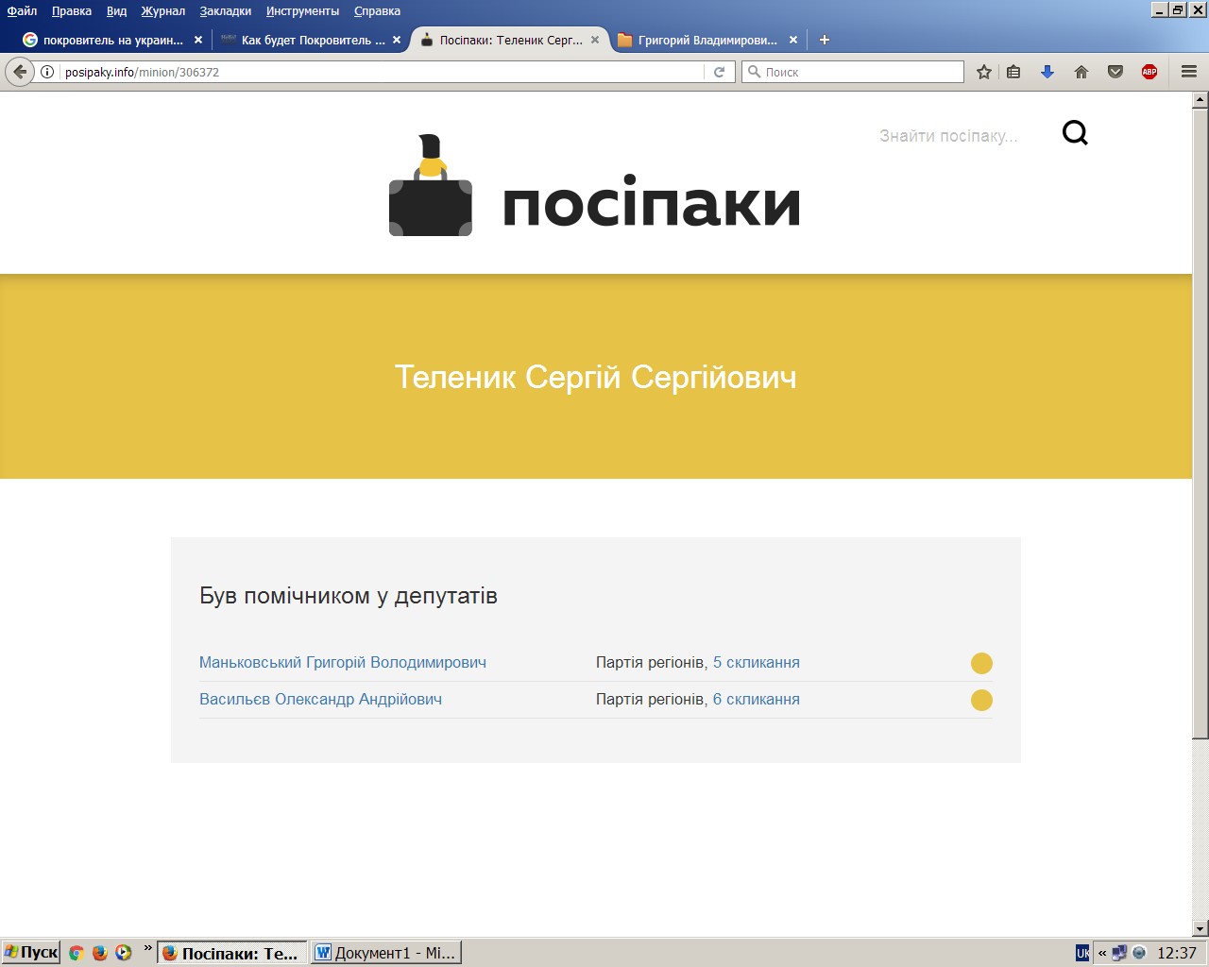Open the downloads arrow icon

coord(1047,72)
